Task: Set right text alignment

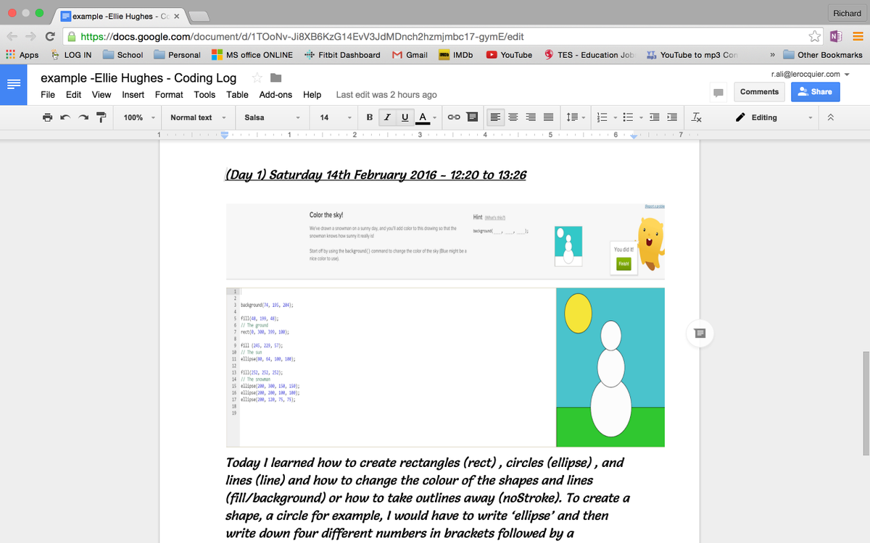Action: pos(531,117)
